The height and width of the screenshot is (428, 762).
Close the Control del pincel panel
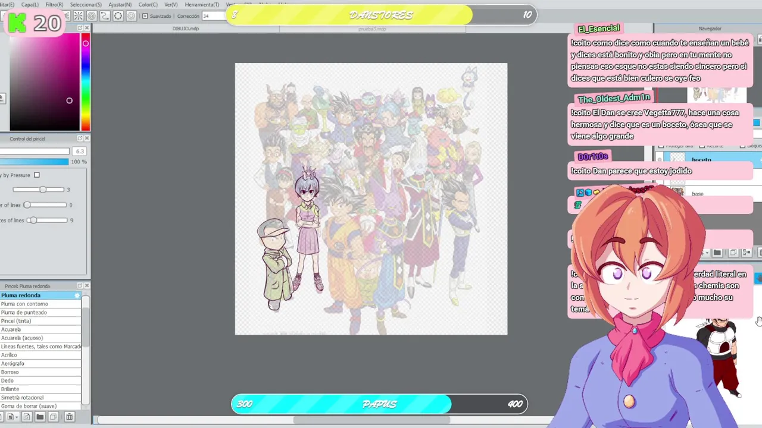pos(87,139)
